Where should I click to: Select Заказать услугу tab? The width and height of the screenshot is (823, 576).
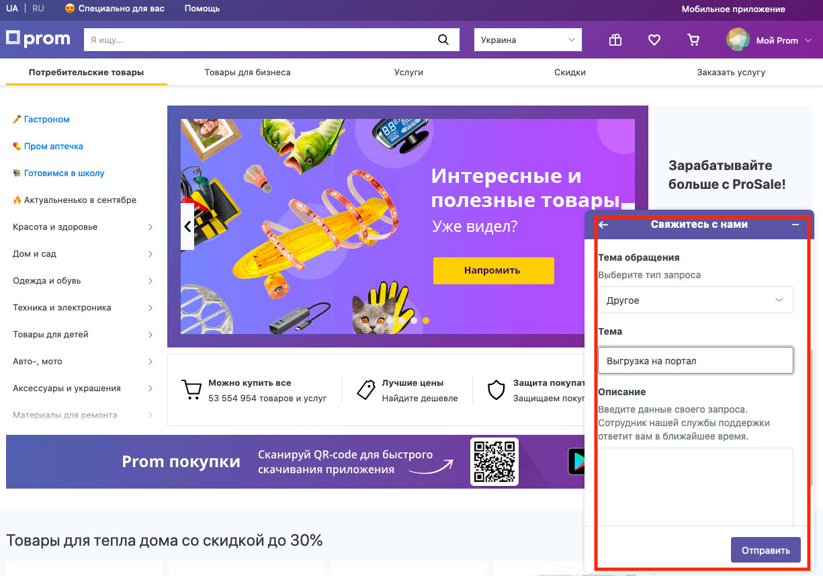[x=731, y=72]
